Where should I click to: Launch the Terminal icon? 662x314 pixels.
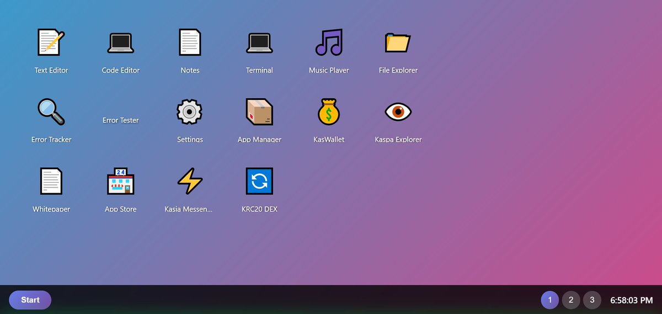coord(259,42)
